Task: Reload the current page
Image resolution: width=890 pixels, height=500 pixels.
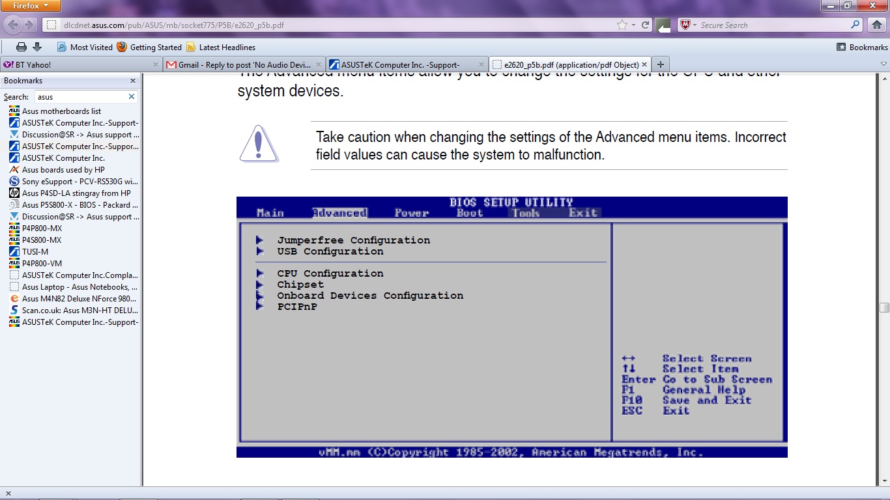Action: (x=646, y=25)
